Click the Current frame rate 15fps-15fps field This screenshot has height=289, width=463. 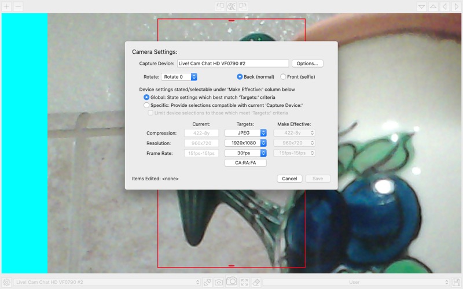[x=201, y=153]
